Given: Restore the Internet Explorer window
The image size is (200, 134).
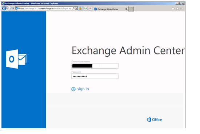Looking at the screenshot, I should point(180,3).
